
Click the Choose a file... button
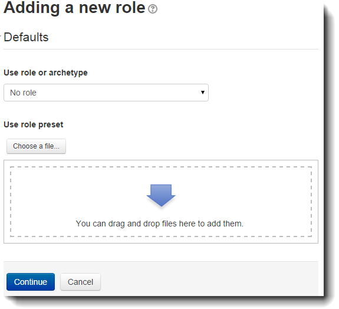(x=36, y=146)
